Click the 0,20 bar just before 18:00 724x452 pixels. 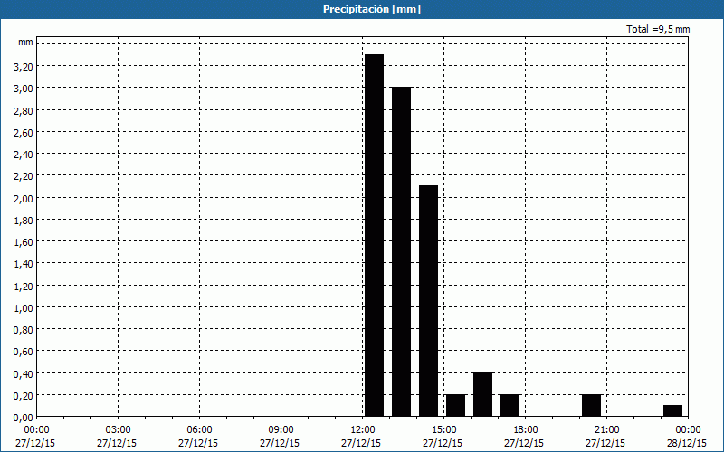pos(510,405)
